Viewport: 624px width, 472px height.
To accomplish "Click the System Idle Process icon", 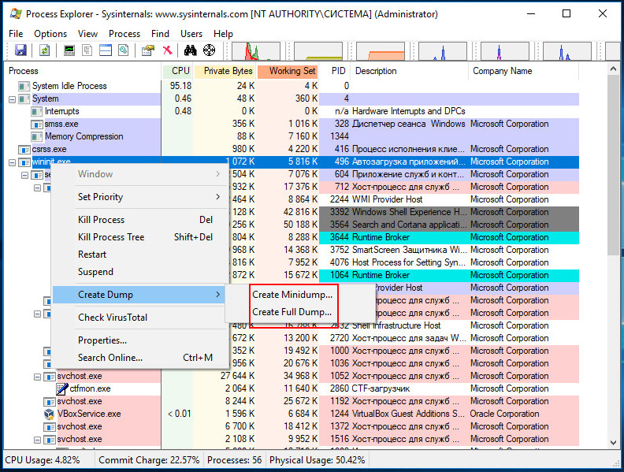I will (24, 86).
